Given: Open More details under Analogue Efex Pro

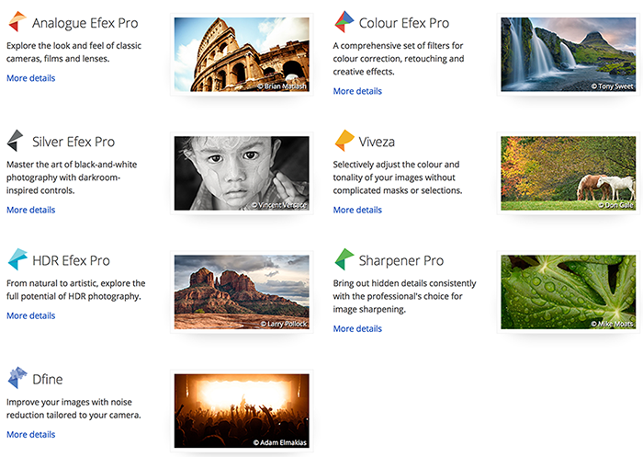Looking at the screenshot, I should [30, 78].
